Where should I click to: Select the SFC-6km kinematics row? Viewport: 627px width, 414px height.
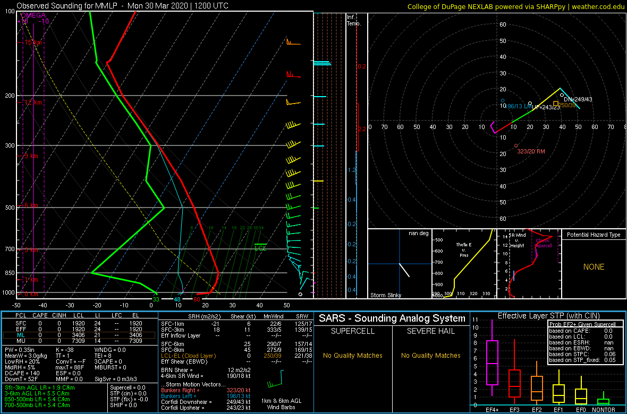[x=237, y=343]
